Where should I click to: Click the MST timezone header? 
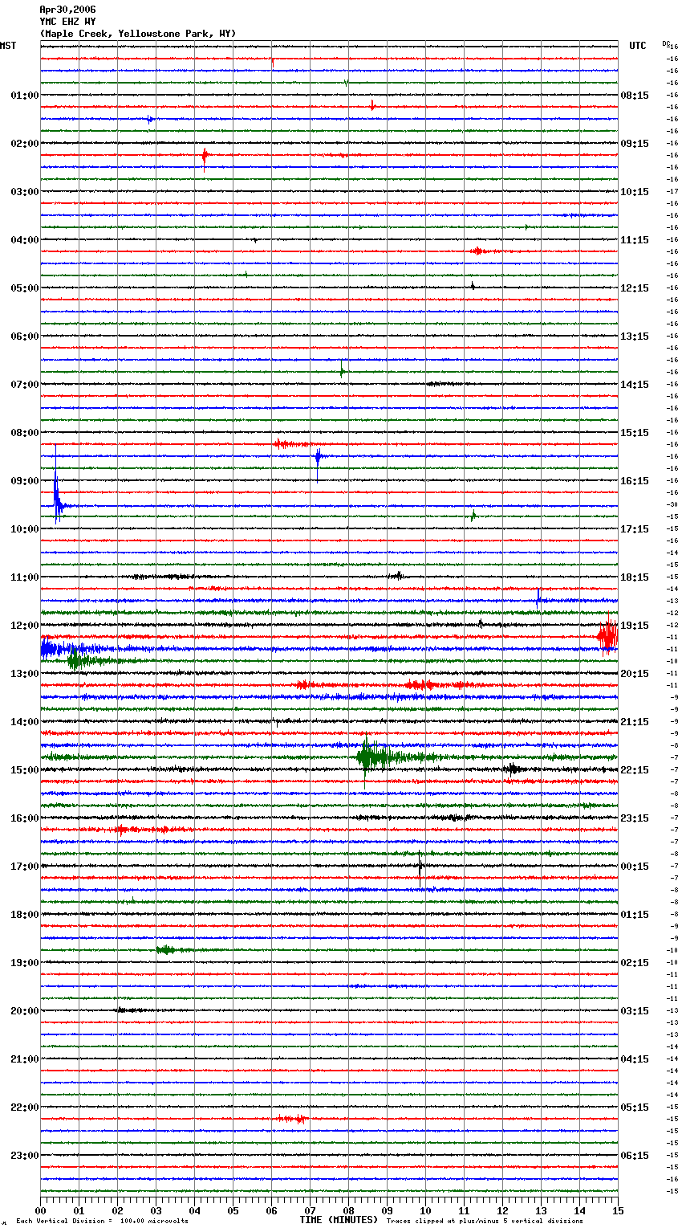(8, 46)
